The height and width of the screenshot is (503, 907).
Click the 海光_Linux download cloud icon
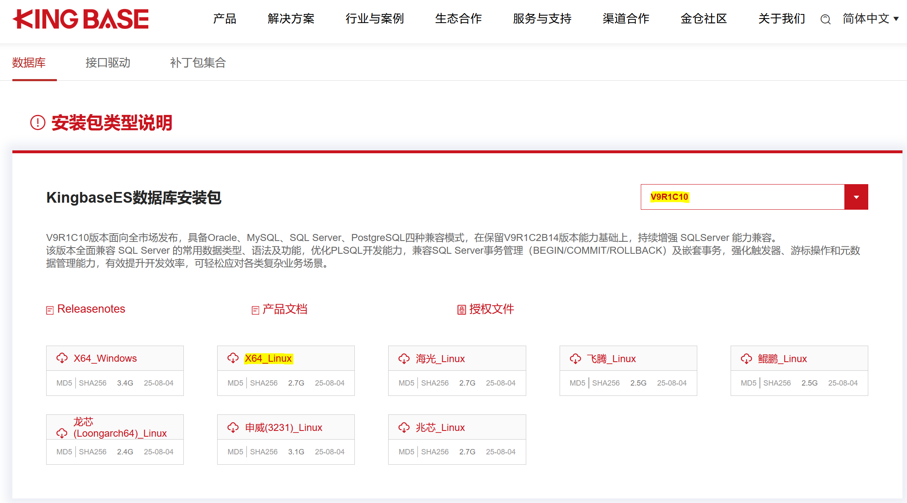(404, 358)
